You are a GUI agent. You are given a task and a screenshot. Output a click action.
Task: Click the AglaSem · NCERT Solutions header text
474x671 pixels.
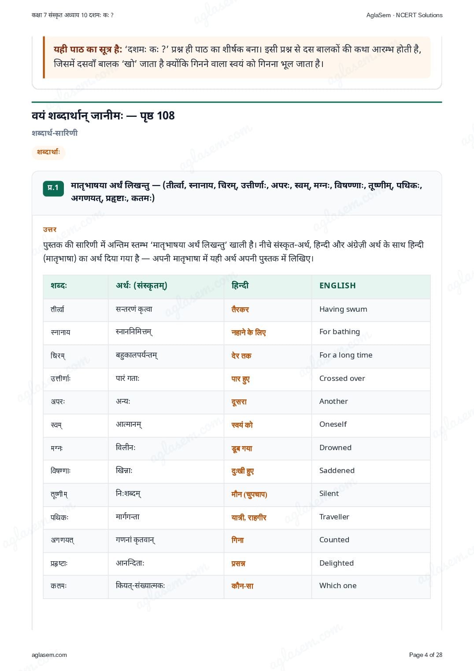tap(404, 15)
